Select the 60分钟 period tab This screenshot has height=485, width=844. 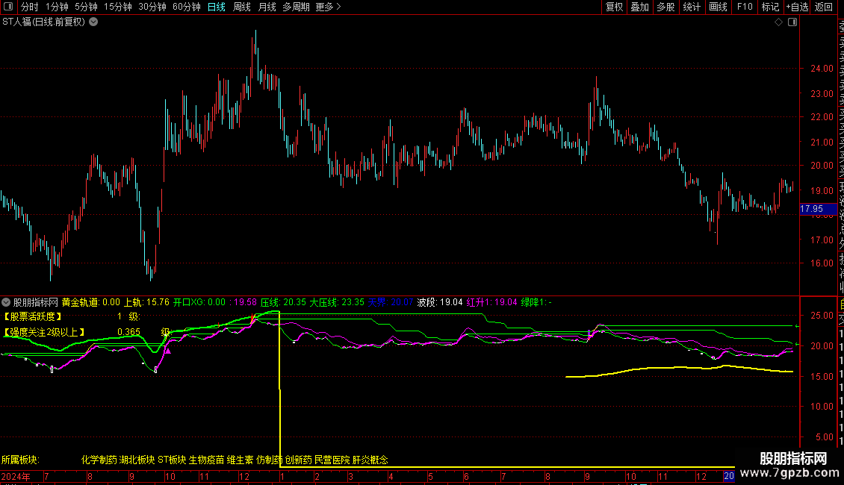point(186,7)
